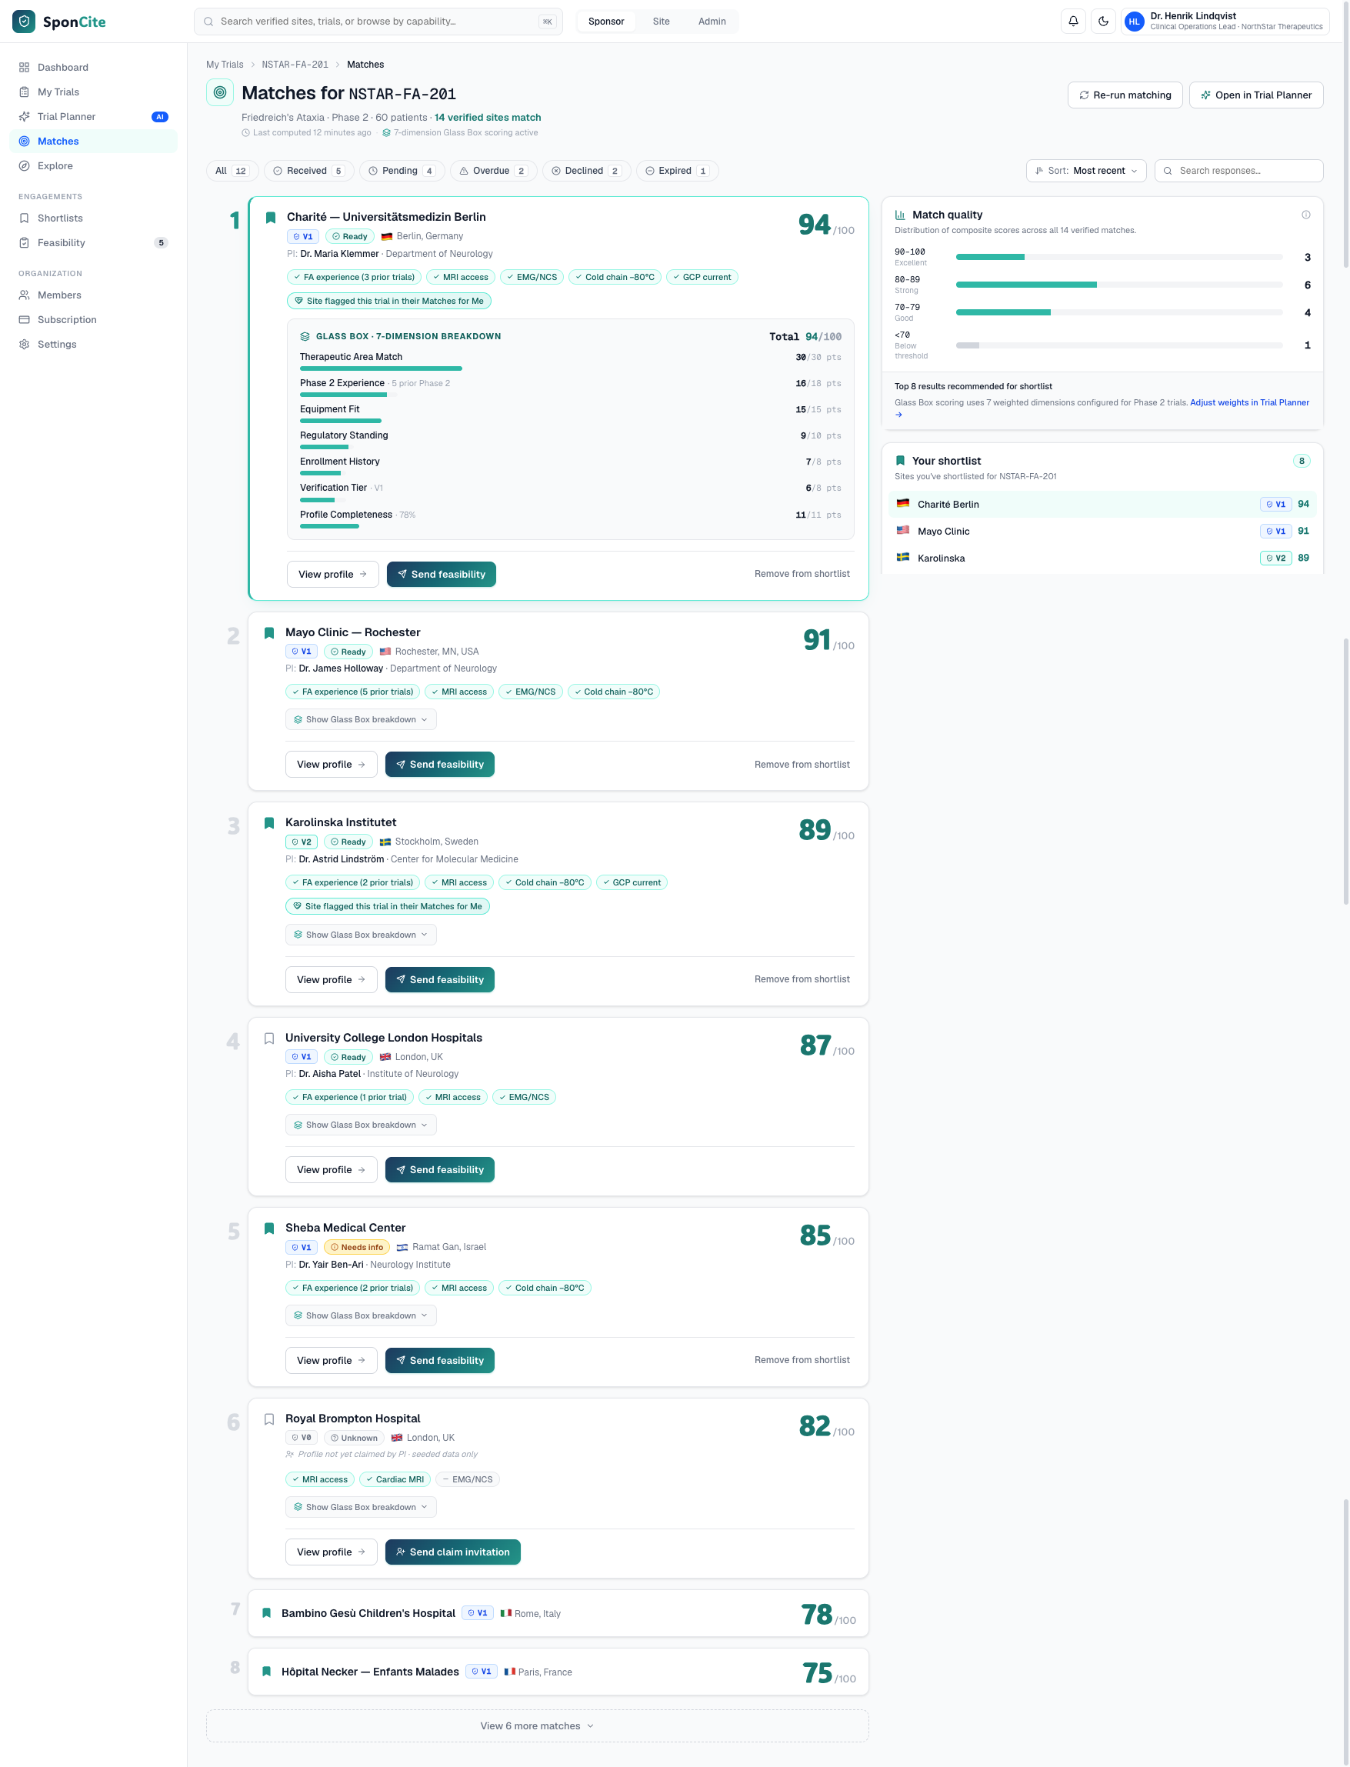Click NSTAR-FA-201 breadcrumb link

[295, 65]
